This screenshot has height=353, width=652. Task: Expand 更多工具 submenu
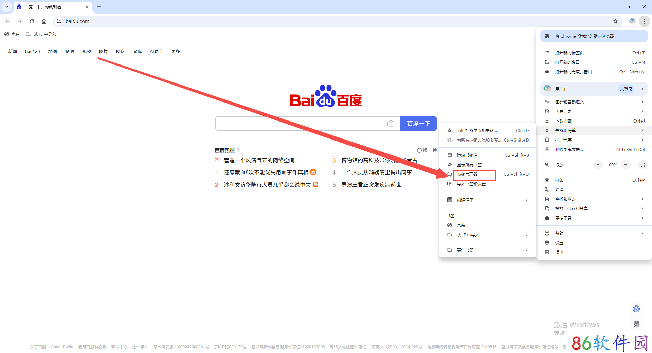click(x=594, y=218)
